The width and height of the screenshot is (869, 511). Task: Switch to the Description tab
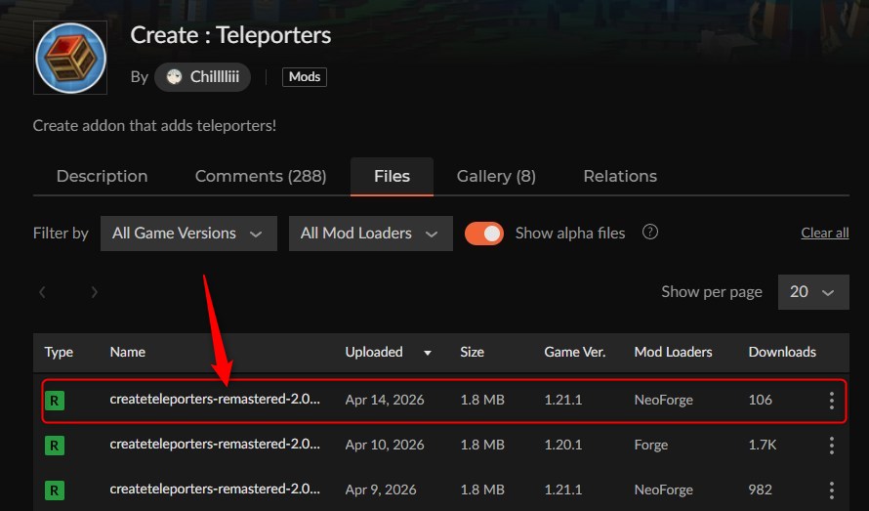[102, 177]
